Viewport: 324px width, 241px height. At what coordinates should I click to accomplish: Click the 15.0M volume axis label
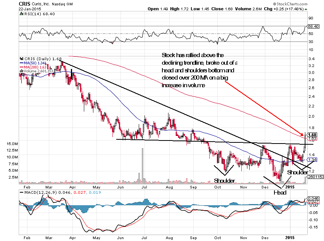point(12,144)
